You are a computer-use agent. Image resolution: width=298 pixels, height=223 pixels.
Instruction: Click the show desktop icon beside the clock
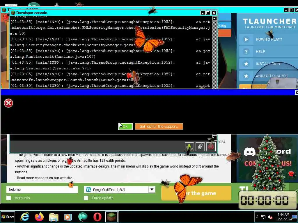pos(295,217)
